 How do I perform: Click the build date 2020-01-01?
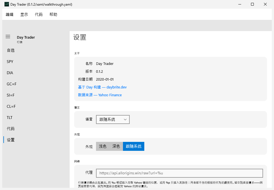(105, 79)
